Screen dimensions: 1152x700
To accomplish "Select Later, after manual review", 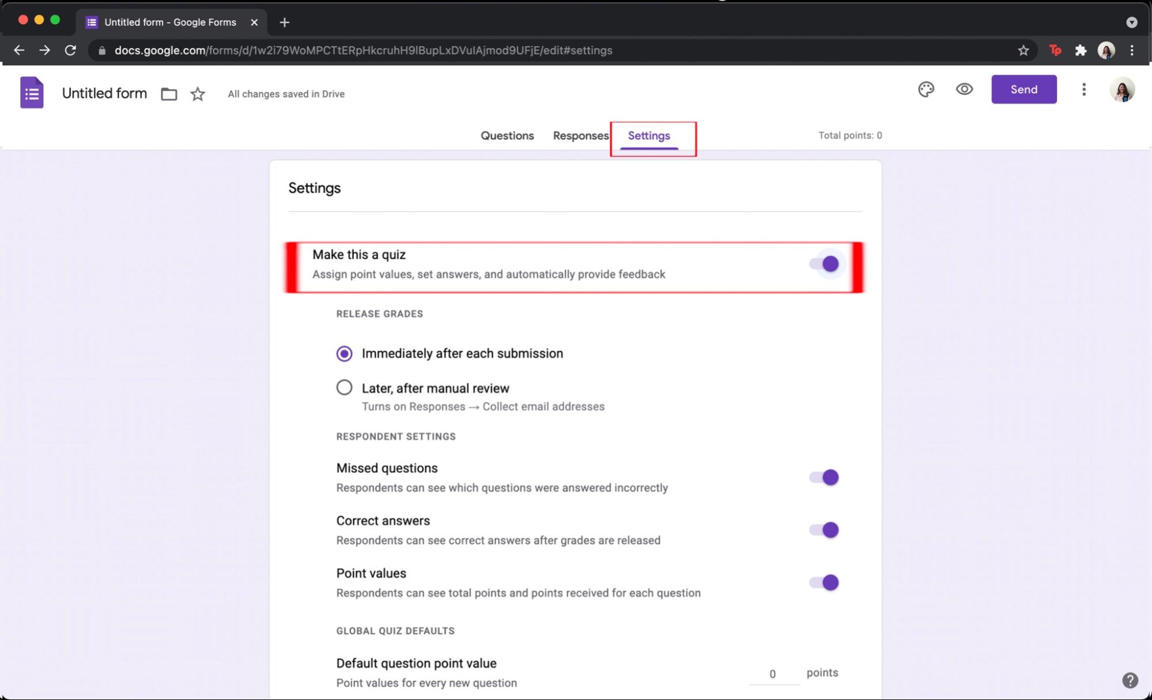I will coord(344,387).
